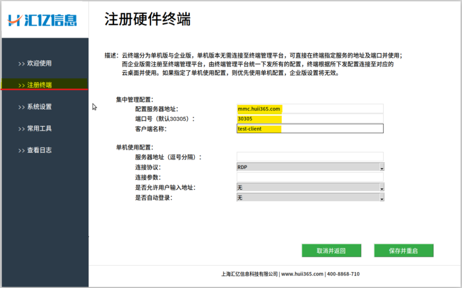462x288 pixels.
Task: Focus the 客户端名称 field with test-client
Action: click(x=310, y=129)
